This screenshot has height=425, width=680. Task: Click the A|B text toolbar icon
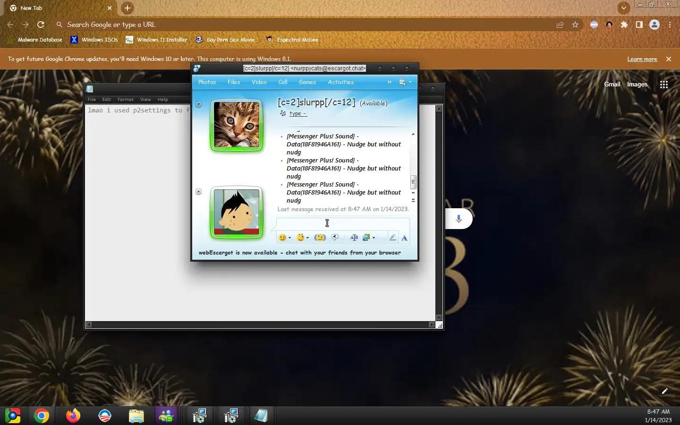click(354, 238)
